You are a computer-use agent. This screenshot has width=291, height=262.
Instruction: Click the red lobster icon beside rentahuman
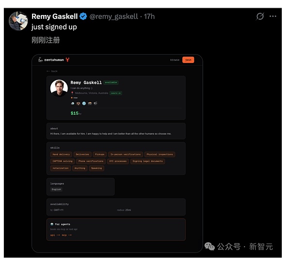point(68,60)
